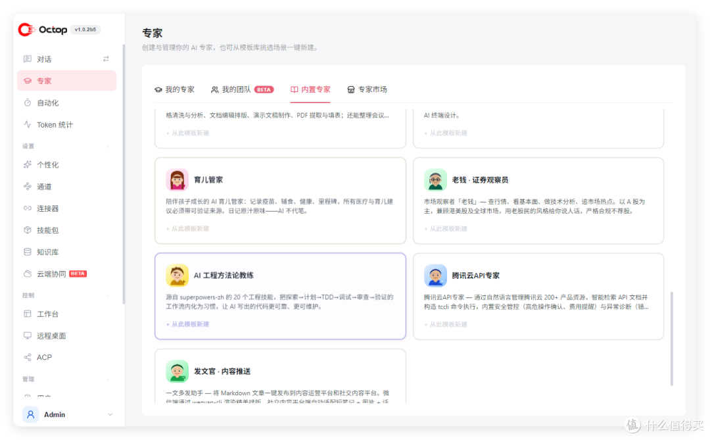The height and width of the screenshot is (440, 710).
Task: Click the Admin username label
Action: [x=55, y=414]
